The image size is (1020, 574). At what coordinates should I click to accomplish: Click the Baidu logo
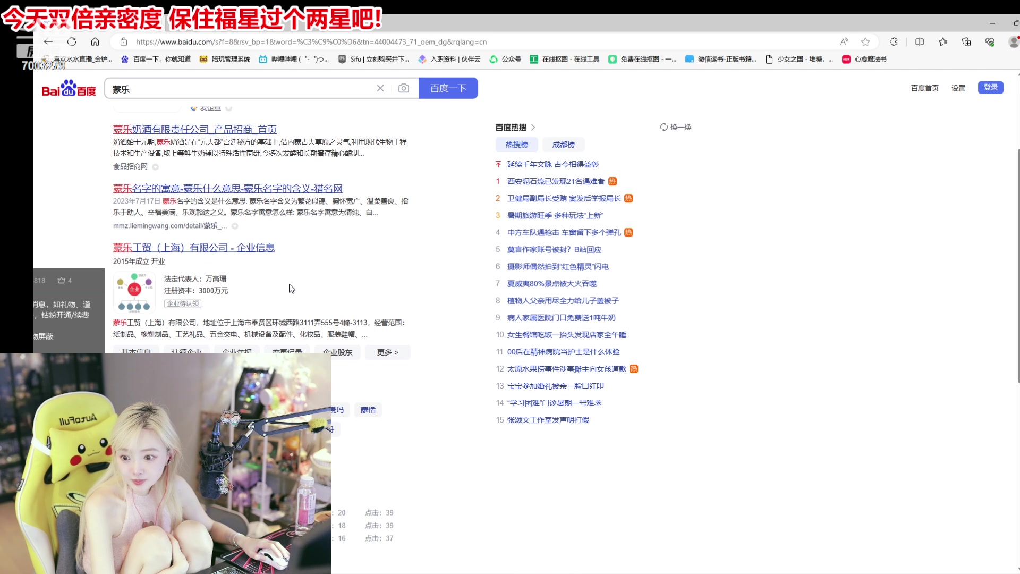pos(69,88)
